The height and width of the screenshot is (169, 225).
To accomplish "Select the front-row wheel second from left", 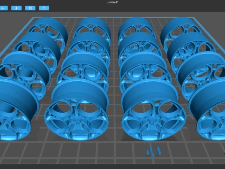I will coord(76,109).
